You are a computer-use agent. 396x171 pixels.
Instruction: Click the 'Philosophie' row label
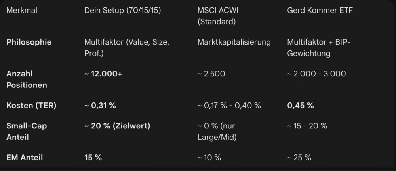[29, 42]
